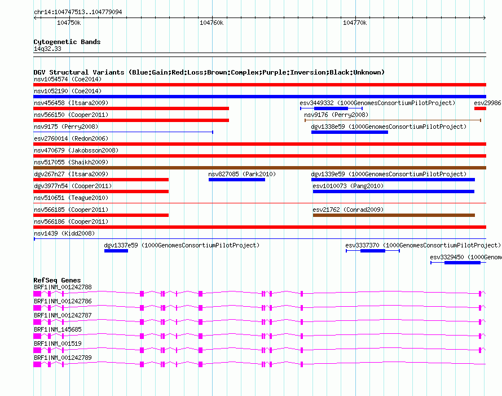502x396 pixels.
Task: Click the 104760k ruler position
Action: click(x=212, y=23)
